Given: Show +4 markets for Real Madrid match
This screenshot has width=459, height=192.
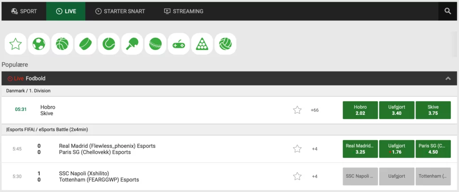Looking at the screenshot, I should pyautogui.click(x=315, y=149).
